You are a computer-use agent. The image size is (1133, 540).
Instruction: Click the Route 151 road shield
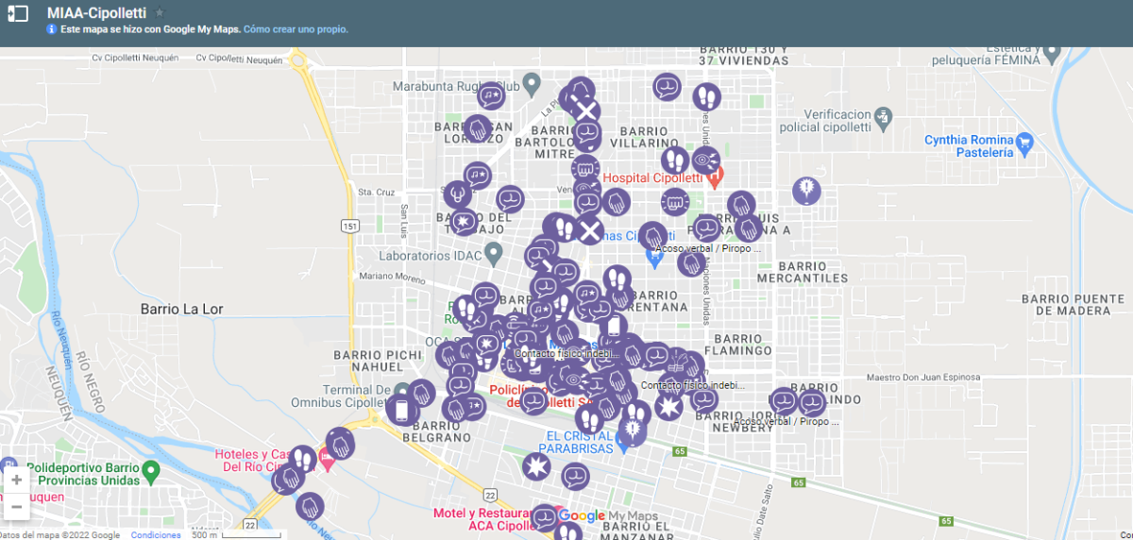[x=351, y=226]
